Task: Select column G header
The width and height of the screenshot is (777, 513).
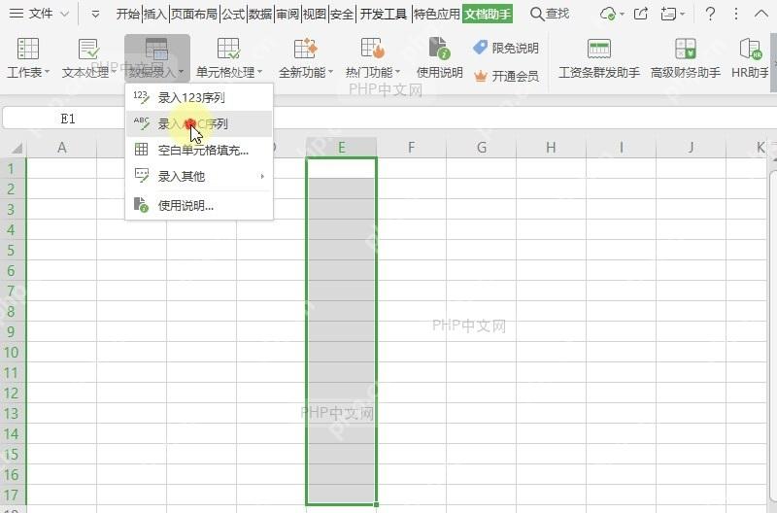Action: 481,148
